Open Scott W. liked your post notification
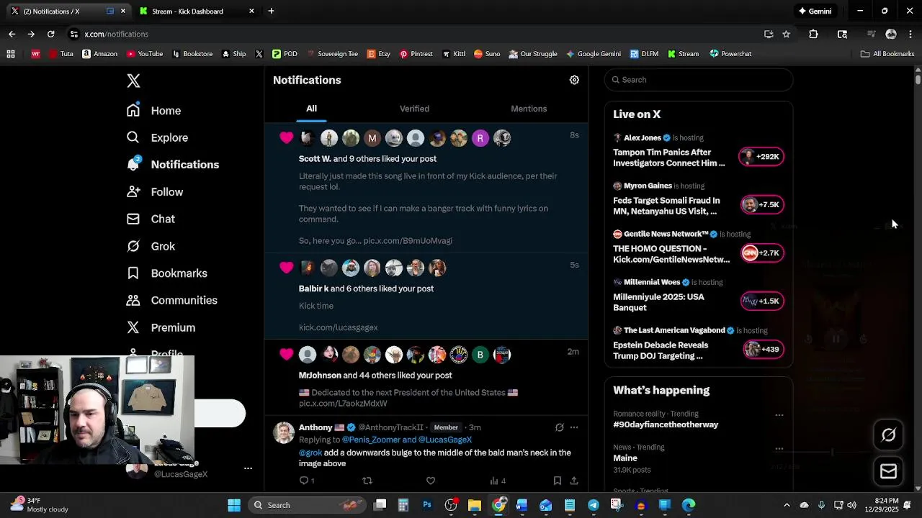Viewport: 922px width, 518px height. (426, 188)
